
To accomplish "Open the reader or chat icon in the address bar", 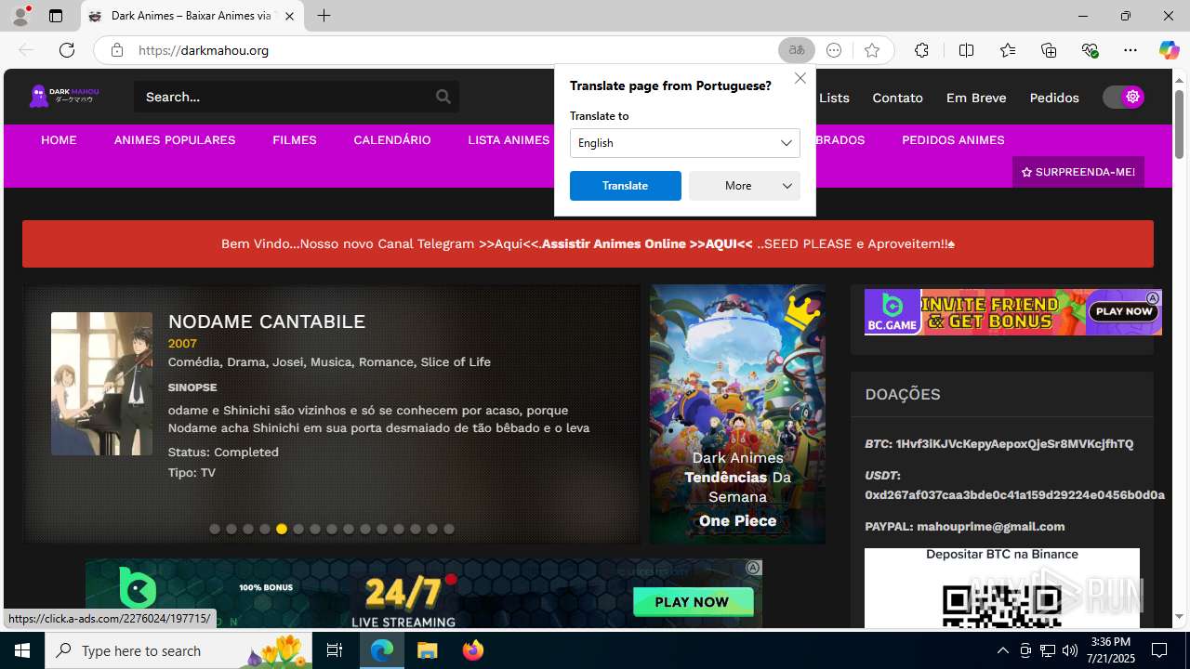I will [834, 50].
